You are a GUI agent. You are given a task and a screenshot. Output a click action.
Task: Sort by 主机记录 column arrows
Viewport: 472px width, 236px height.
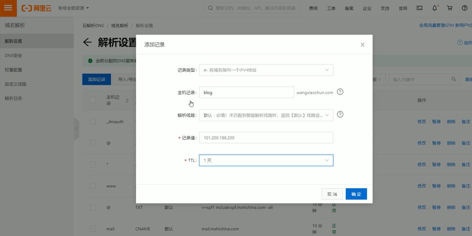127,100
